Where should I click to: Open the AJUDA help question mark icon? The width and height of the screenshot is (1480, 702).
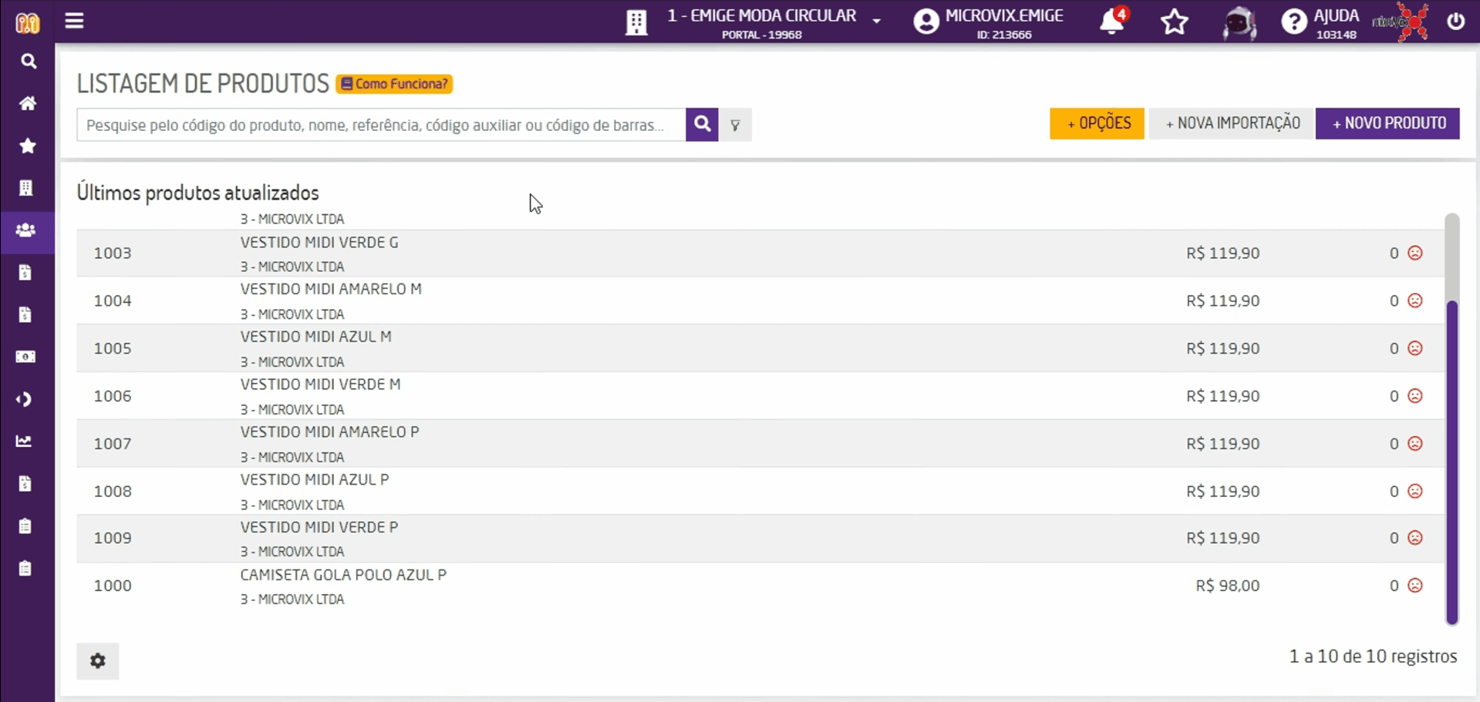click(1293, 22)
